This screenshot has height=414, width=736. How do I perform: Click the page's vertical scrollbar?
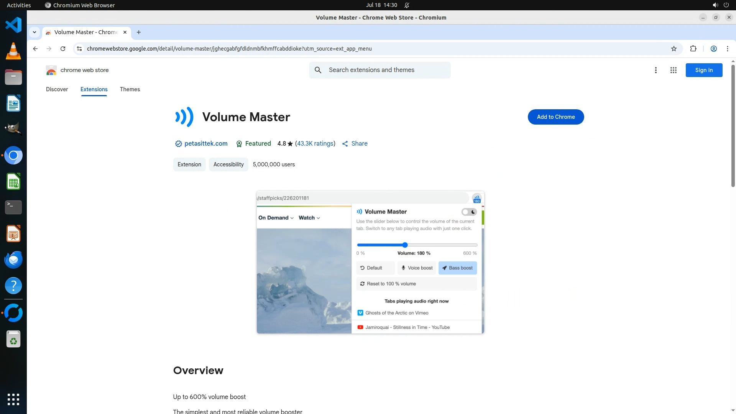point(733,127)
